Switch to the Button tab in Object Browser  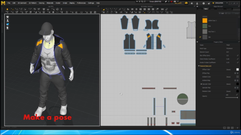click(212, 9)
